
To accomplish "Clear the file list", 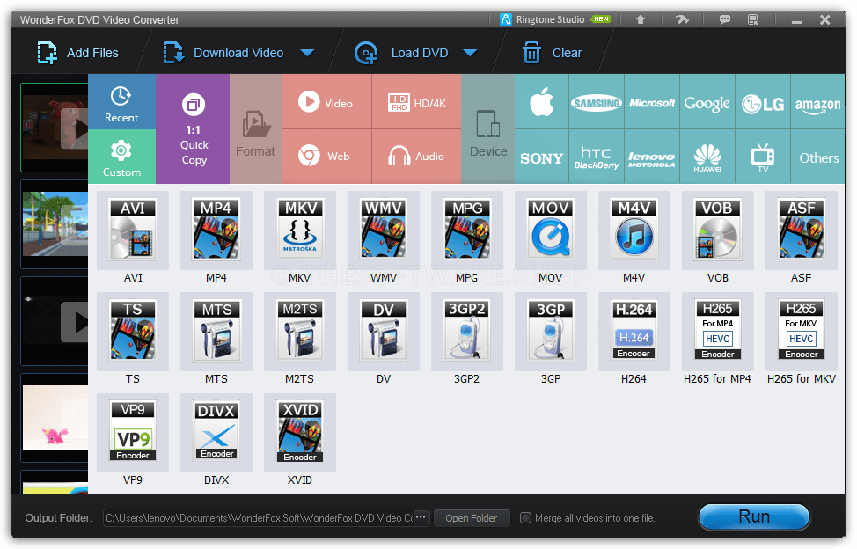I will [x=552, y=53].
